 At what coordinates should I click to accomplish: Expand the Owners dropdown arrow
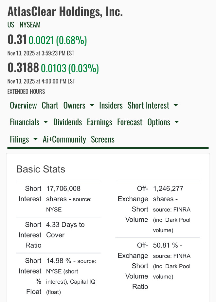[92, 105]
